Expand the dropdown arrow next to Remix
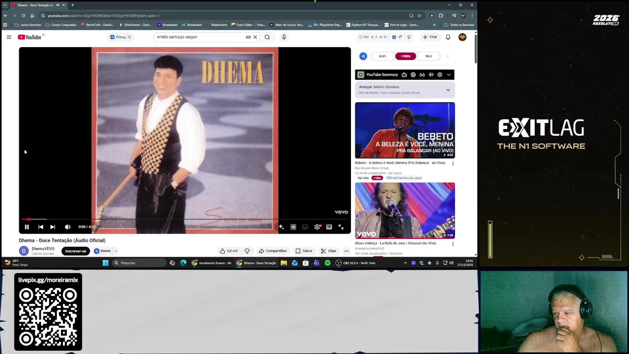Screen dimensions: 629x354 115,251
